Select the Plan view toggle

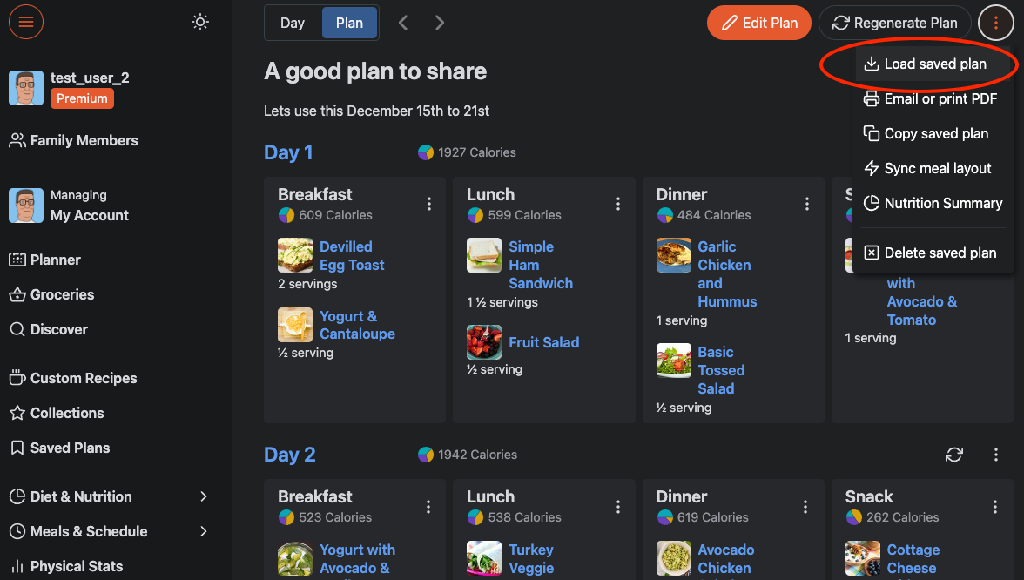tap(349, 24)
